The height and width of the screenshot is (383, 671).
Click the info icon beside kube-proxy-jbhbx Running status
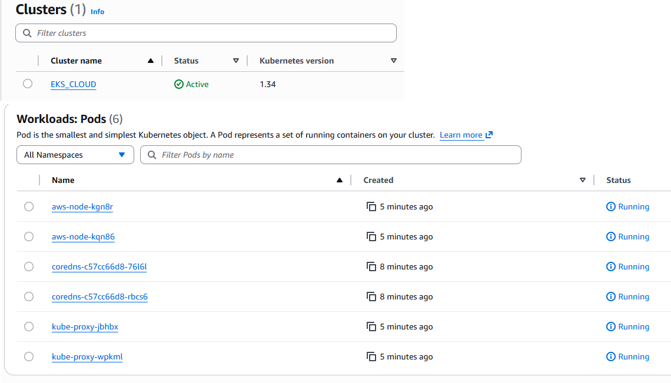pyautogui.click(x=611, y=327)
